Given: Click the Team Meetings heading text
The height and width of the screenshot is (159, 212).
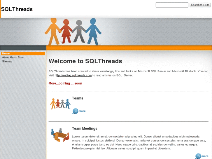Looking at the screenshot, I should 85,128.
